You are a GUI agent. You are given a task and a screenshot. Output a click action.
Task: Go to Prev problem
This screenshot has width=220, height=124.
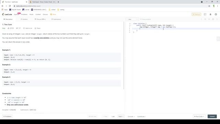click(105, 116)
